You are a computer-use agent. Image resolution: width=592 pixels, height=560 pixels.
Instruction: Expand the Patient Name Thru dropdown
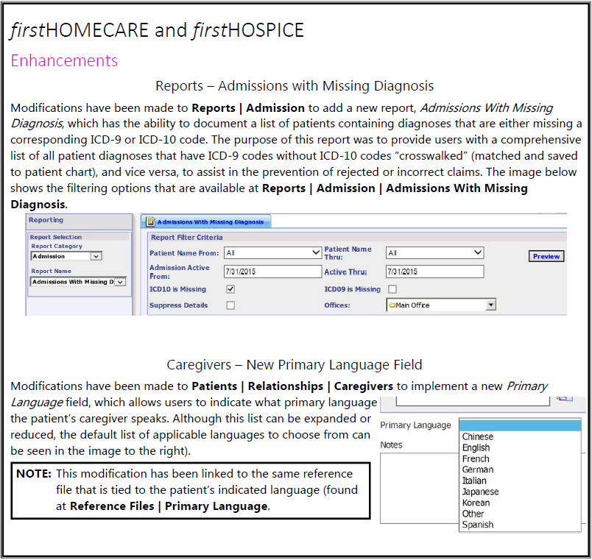[477, 252]
